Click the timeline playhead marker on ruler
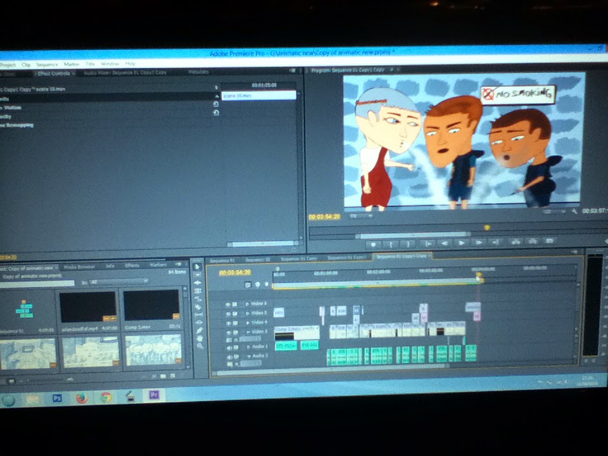The height and width of the screenshot is (456, 608). [479, 275]
